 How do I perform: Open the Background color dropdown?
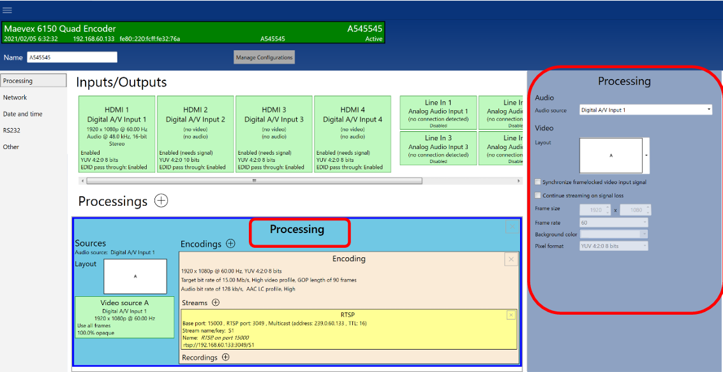614,234
